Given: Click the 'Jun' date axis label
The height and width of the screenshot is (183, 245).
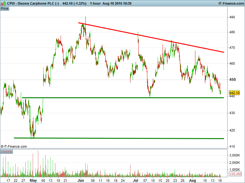Looking at the screenshot, I should 81,181.
